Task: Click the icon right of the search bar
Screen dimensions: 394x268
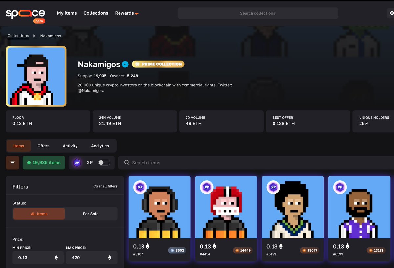Action: (391, 13)
